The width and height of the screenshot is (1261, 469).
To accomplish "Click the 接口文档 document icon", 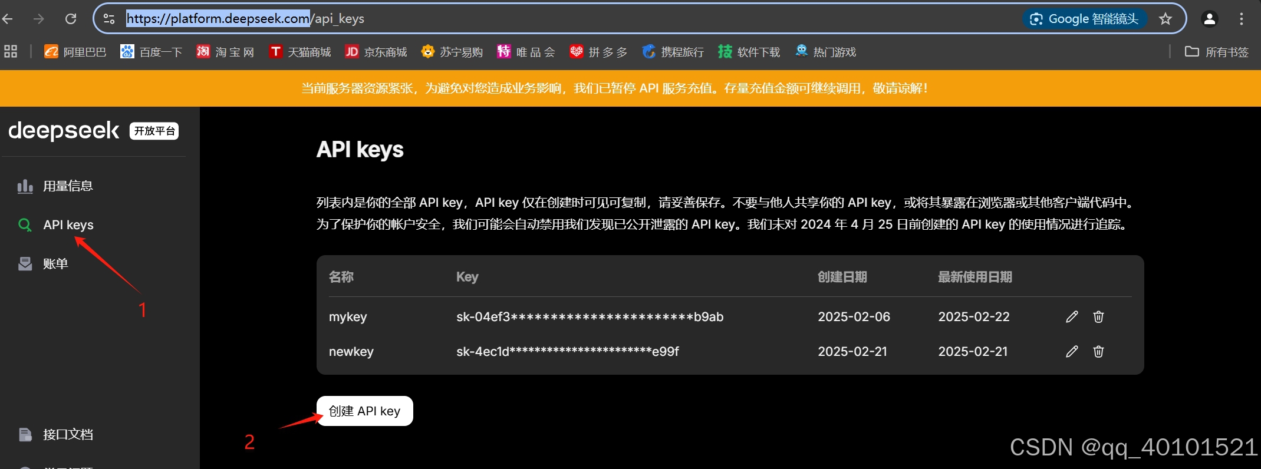I will 25,435.
